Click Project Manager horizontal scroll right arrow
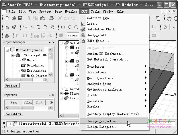Image resolution: width=178 pixels, height=135 pixels. tap(45, 79)
